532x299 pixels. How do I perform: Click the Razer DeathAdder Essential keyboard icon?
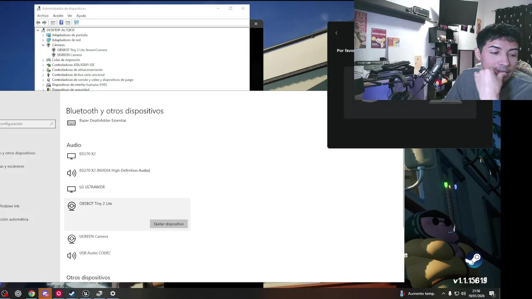[x=71, y=123]
